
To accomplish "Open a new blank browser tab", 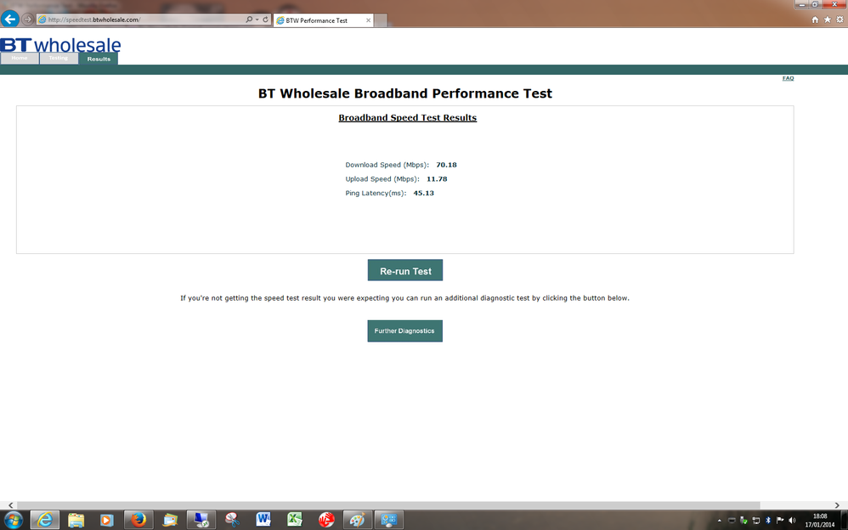I will pyautogui.click(x=381, y=20).
